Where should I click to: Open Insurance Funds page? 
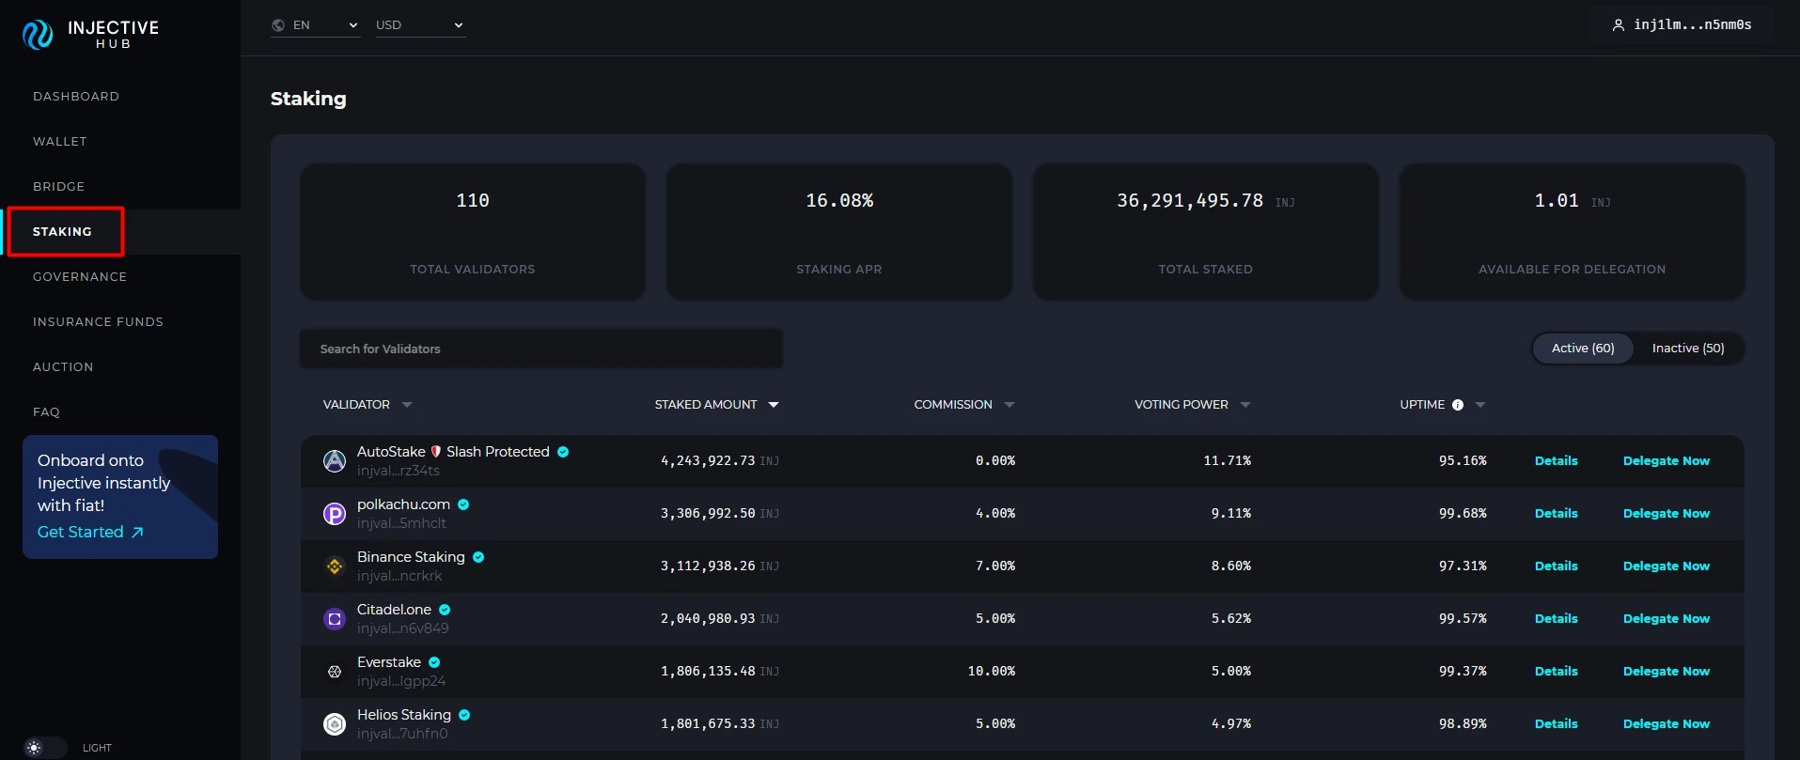pos(99,322)
